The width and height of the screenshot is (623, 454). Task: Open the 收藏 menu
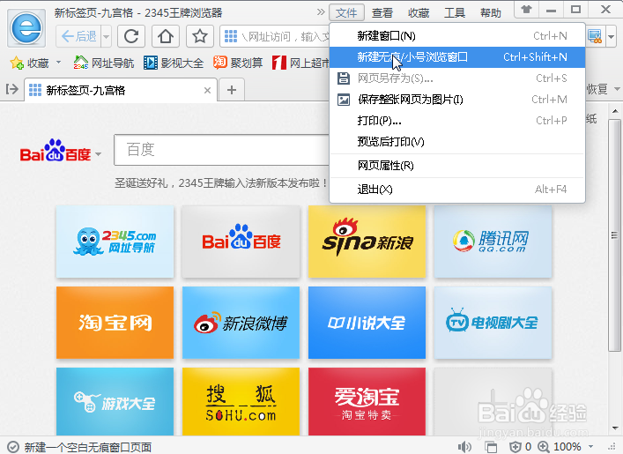tap(419, 13)
